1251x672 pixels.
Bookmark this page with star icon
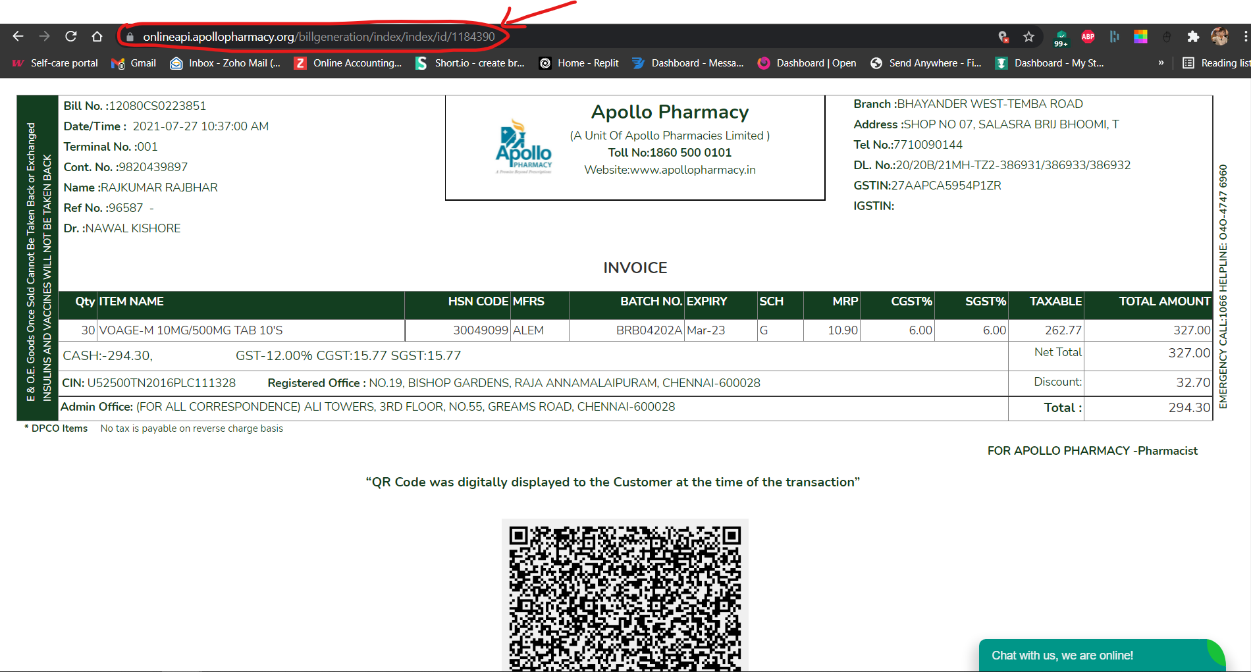point(1028,37)
